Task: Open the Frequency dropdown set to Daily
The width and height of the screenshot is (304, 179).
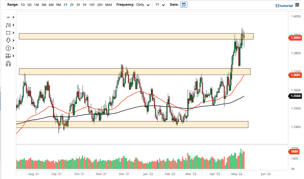Action: click(x=143, y=4)
